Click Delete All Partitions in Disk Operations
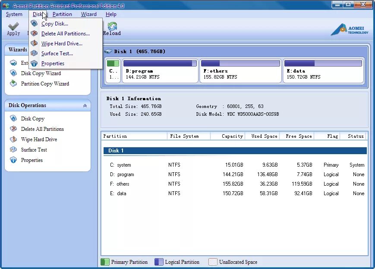The height and width of the screenshot is (269, 375). (42, 129)
